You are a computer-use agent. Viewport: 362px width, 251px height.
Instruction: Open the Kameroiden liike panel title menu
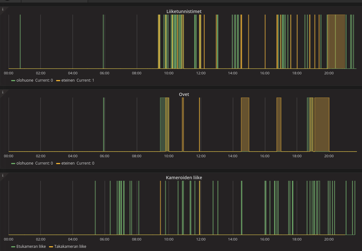pos(184,178)
